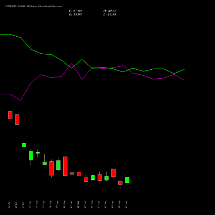Click the '21 Aug' date axis label
Viewport: 215px width, 215px height.
(126, 205)
